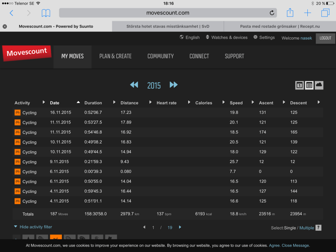Screen dimensions: 336x252
Task: Click the Safari share icon
Action: click(290, 13)
